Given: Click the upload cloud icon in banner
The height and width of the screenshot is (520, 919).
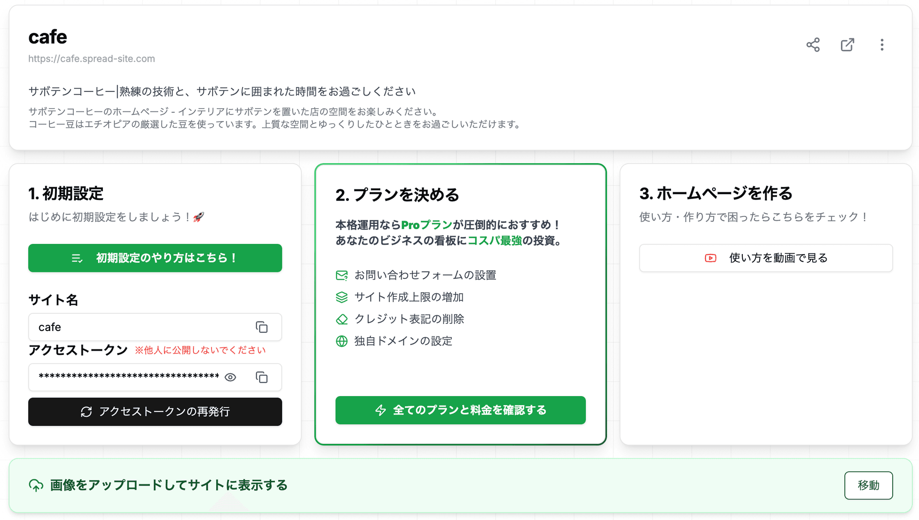Looking at the screenshot, I should [36, 485].
